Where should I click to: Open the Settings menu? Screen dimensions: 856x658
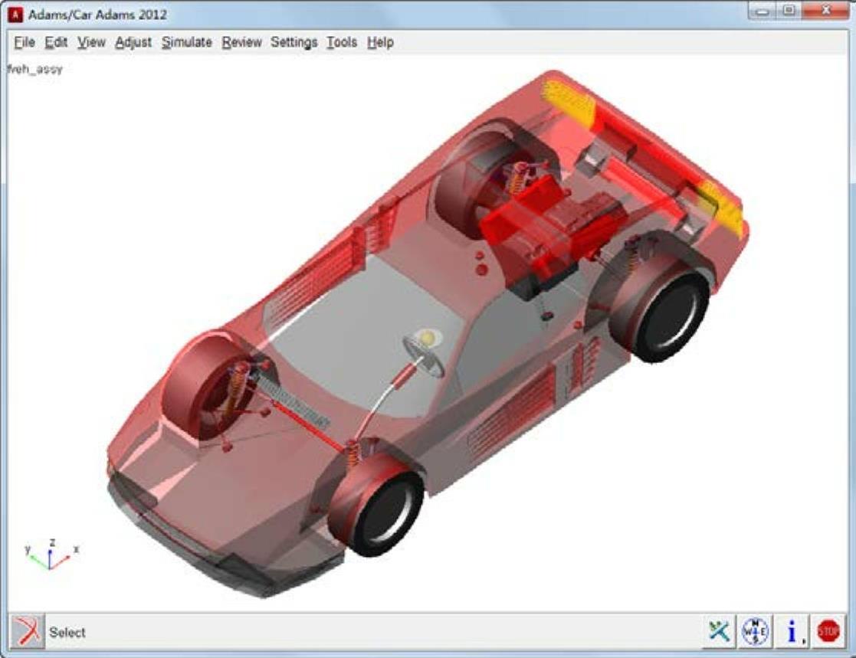point(294,42)
